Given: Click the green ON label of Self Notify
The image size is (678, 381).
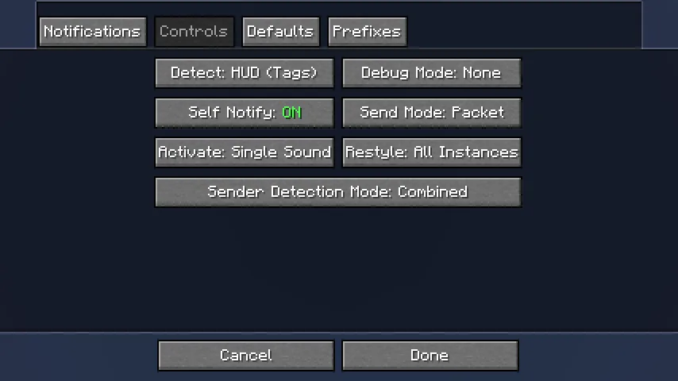Looking at the screenshot, I should [292, 113].
